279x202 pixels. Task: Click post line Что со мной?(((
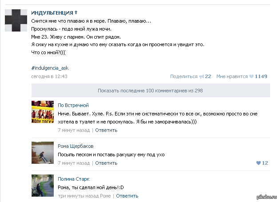coord(48,52)
